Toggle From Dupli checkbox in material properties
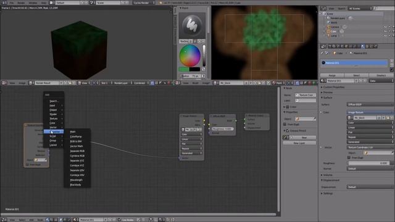The width and height of the screenshot is (395, 222). pos(349,158)
